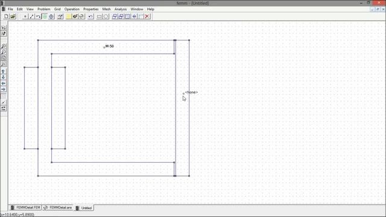The height and width of the screenshot is (217, 386).
Task: Select the line segment drawing tool
Action: coord(32,16)
